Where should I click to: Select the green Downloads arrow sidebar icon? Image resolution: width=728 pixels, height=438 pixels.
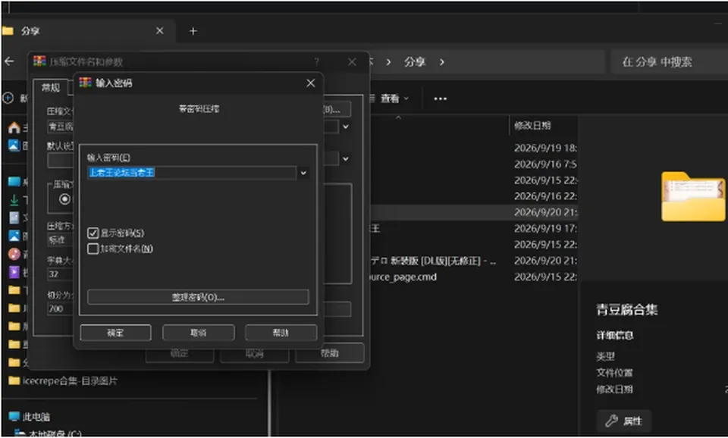coord(14,200)
